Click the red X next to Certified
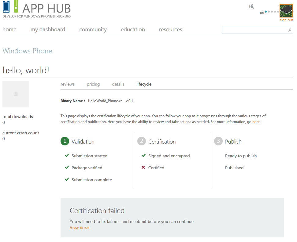This screenshot has height=242, width=297. click(x=143, y=167)
